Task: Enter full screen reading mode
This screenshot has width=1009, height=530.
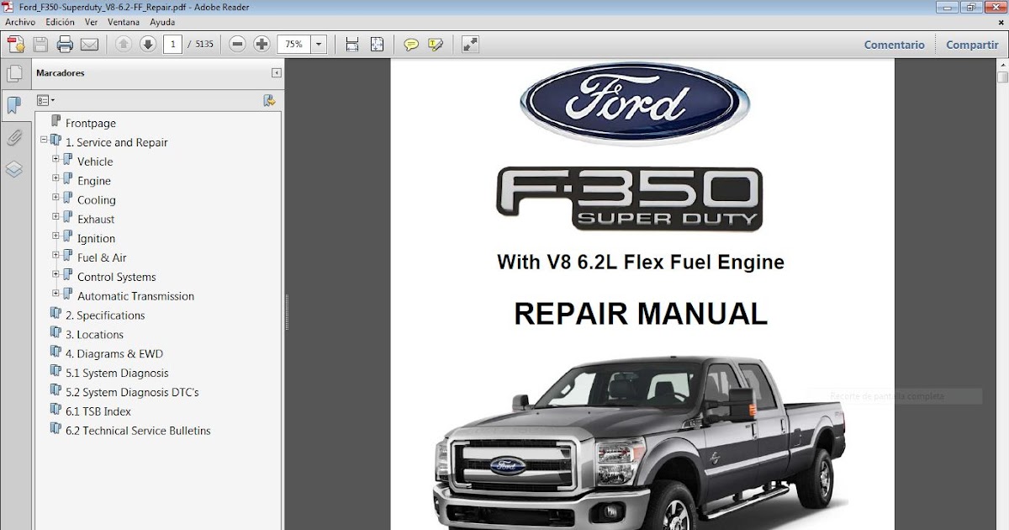Action: 468,44
